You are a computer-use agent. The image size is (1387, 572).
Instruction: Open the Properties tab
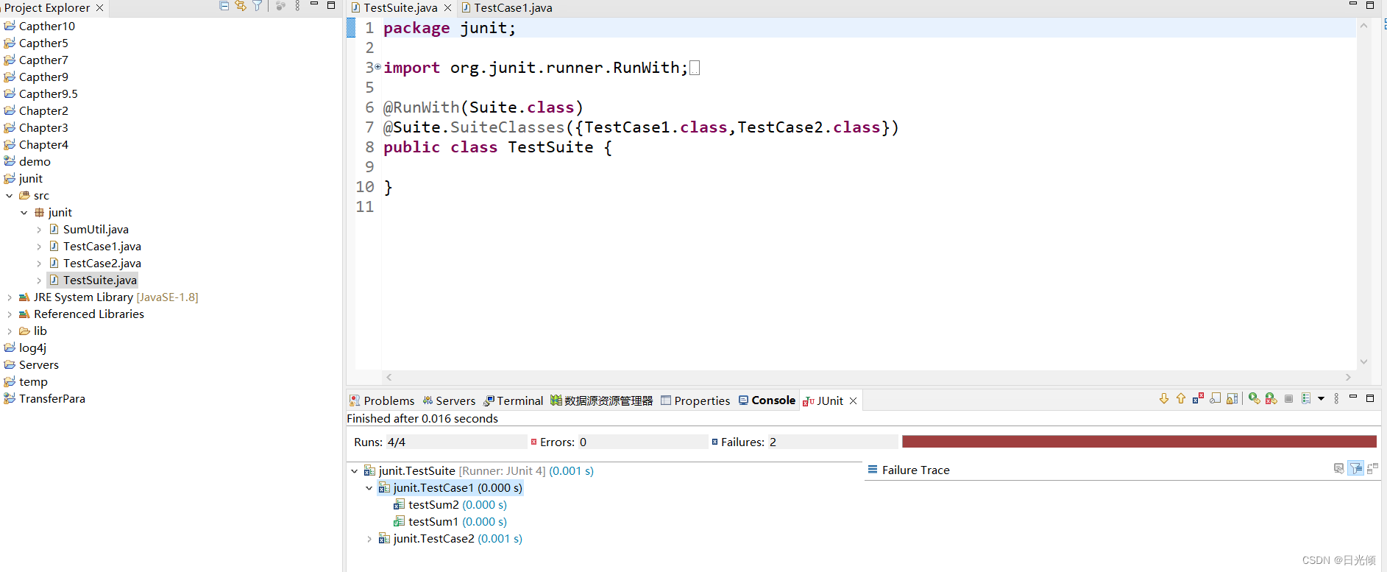pos(695,400)
